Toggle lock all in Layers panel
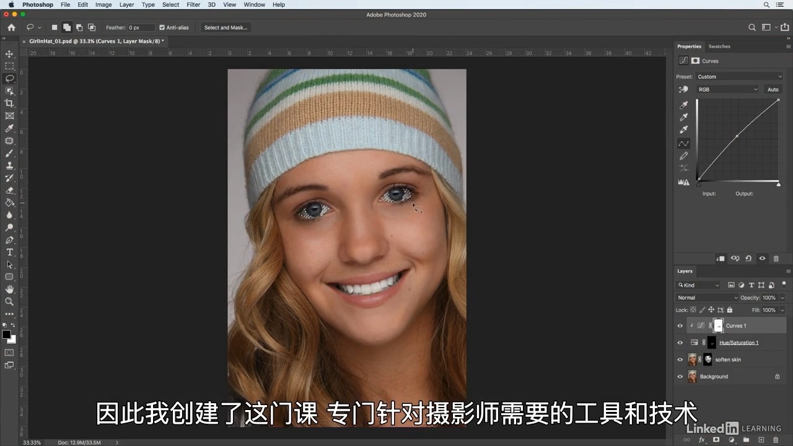Image resolution: width=793 pixels, height=446 pixels. (730, 310)
